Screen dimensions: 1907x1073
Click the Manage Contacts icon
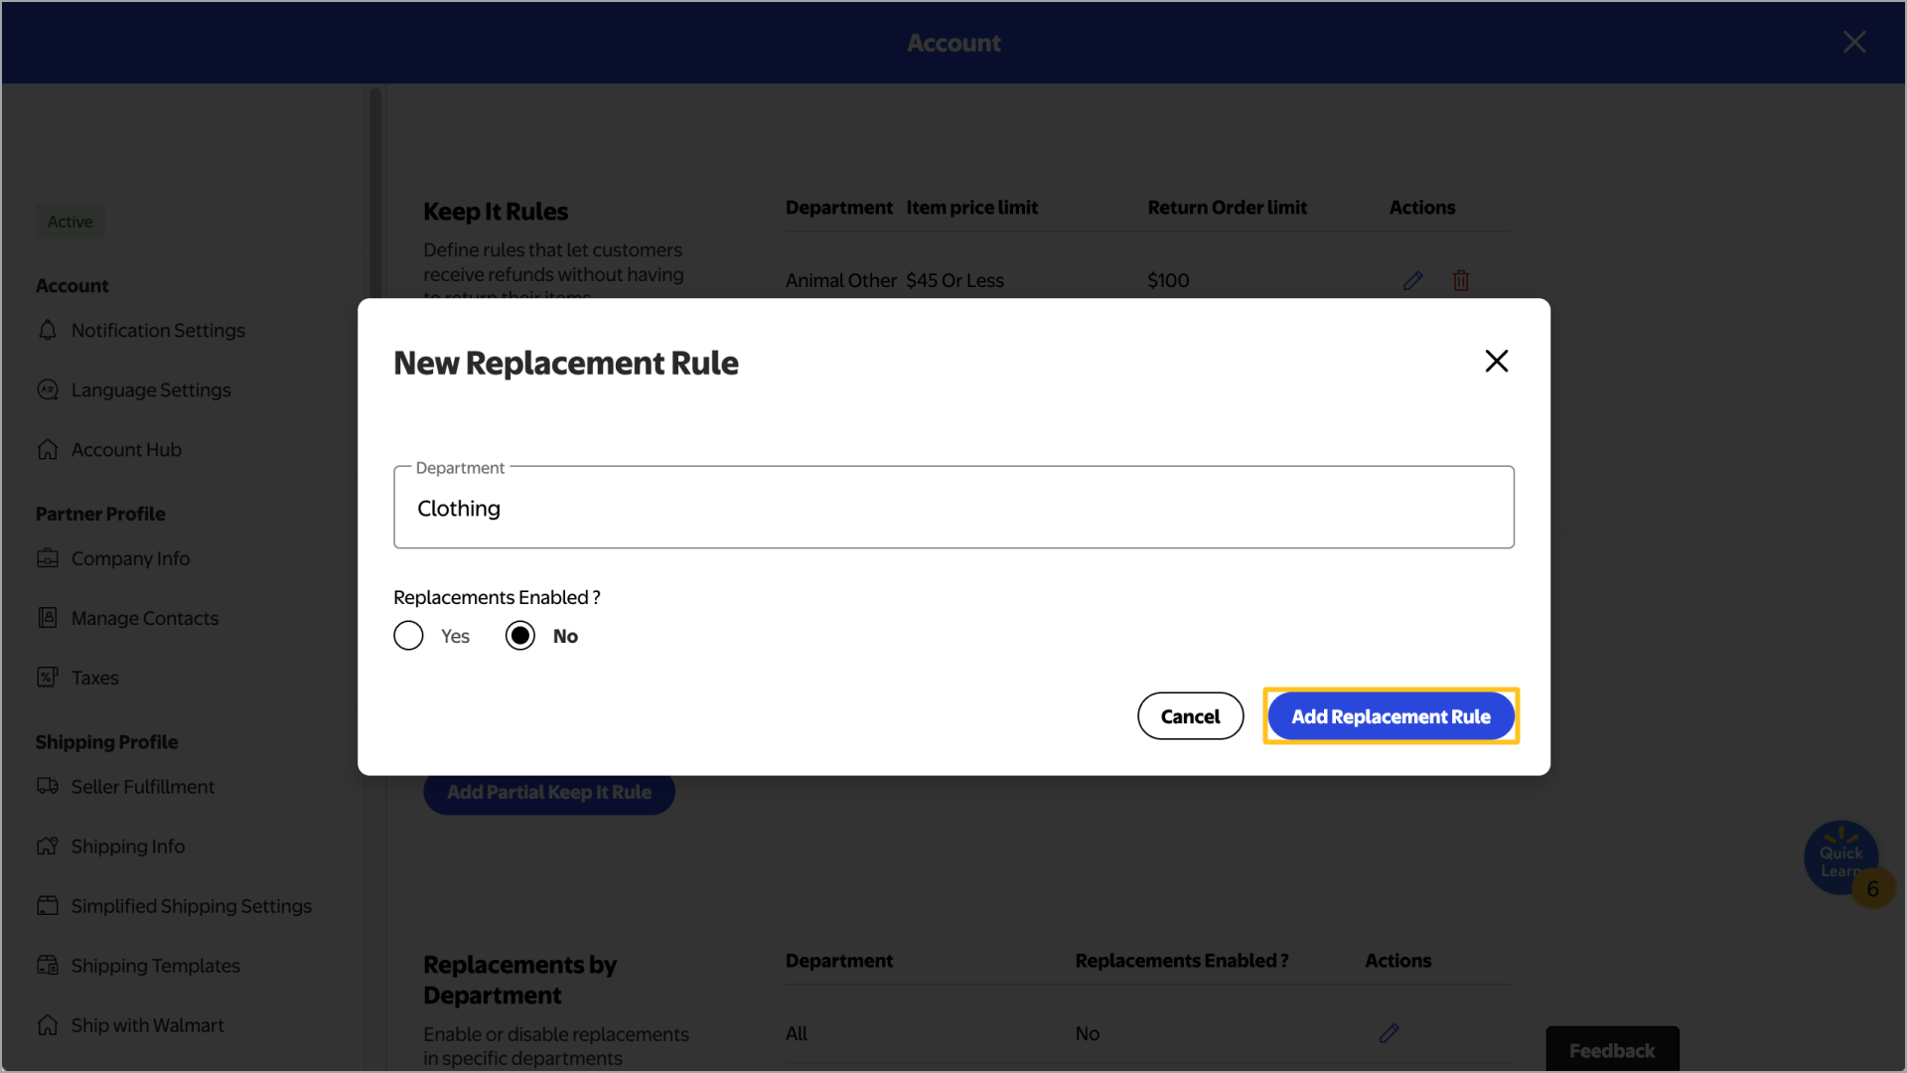(48, 618)
